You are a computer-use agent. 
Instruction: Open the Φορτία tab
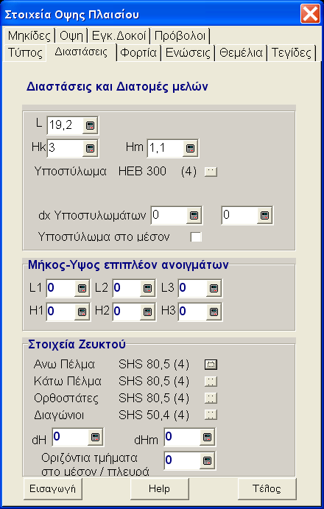coord(138,52)
